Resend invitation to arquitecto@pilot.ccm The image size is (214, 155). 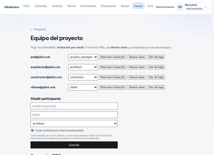[113, 67]
